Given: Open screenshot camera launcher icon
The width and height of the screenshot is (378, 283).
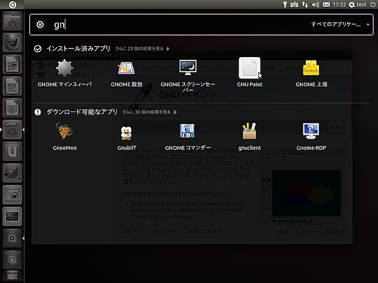Looking at the screenshot, I should [12, 195].
